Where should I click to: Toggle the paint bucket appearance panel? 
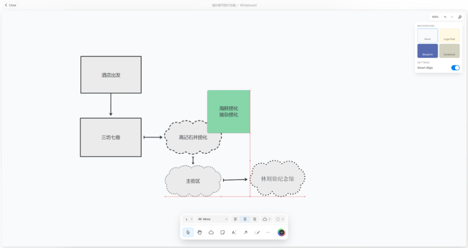coord(460,17)
